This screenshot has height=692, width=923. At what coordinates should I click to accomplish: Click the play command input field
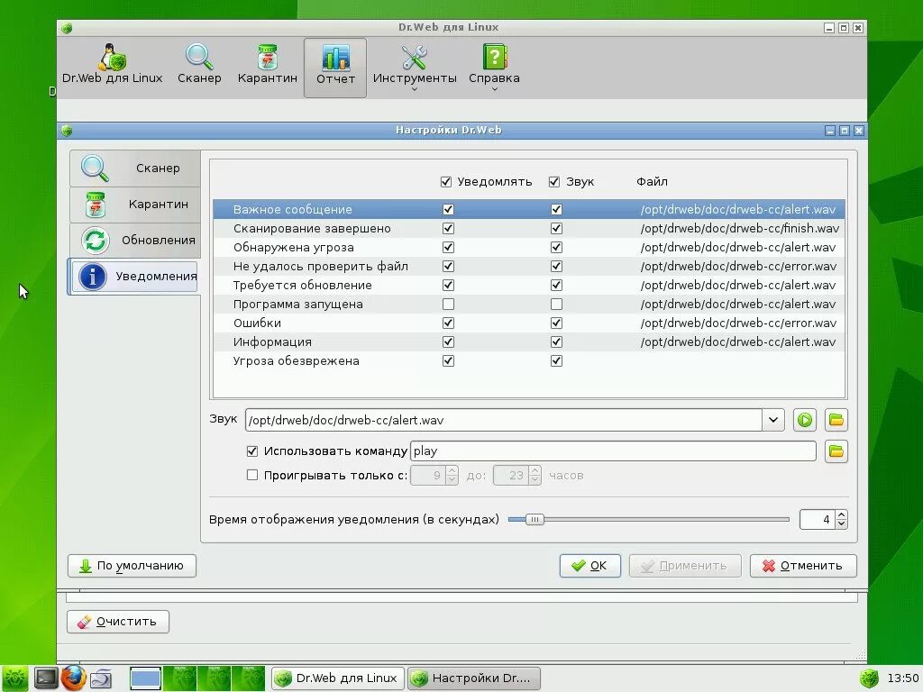point(613,451)
